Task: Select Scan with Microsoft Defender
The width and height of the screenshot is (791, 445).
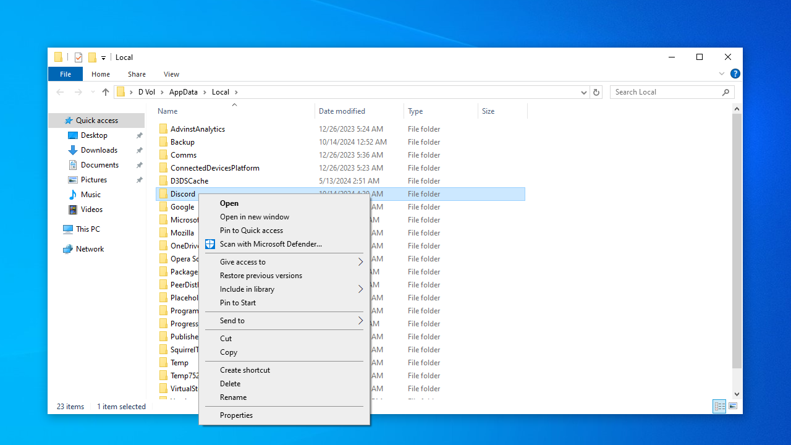Action: (271, 244)
